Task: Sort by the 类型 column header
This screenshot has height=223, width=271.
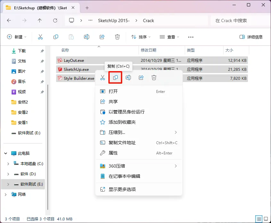Action: [x=204, y=50]
